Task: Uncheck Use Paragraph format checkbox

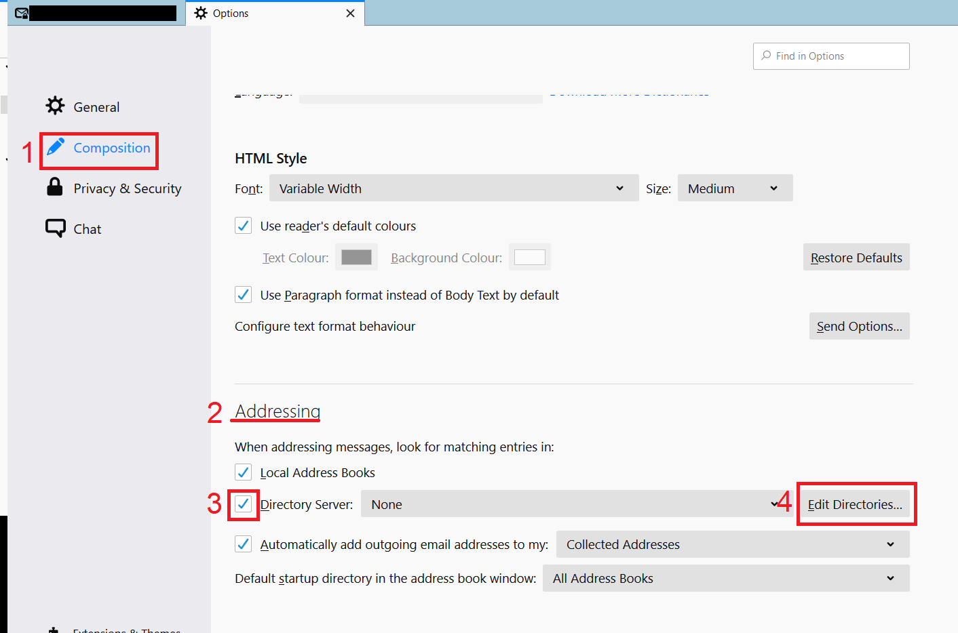Action: pyautogui.click(x=243, y=295)
